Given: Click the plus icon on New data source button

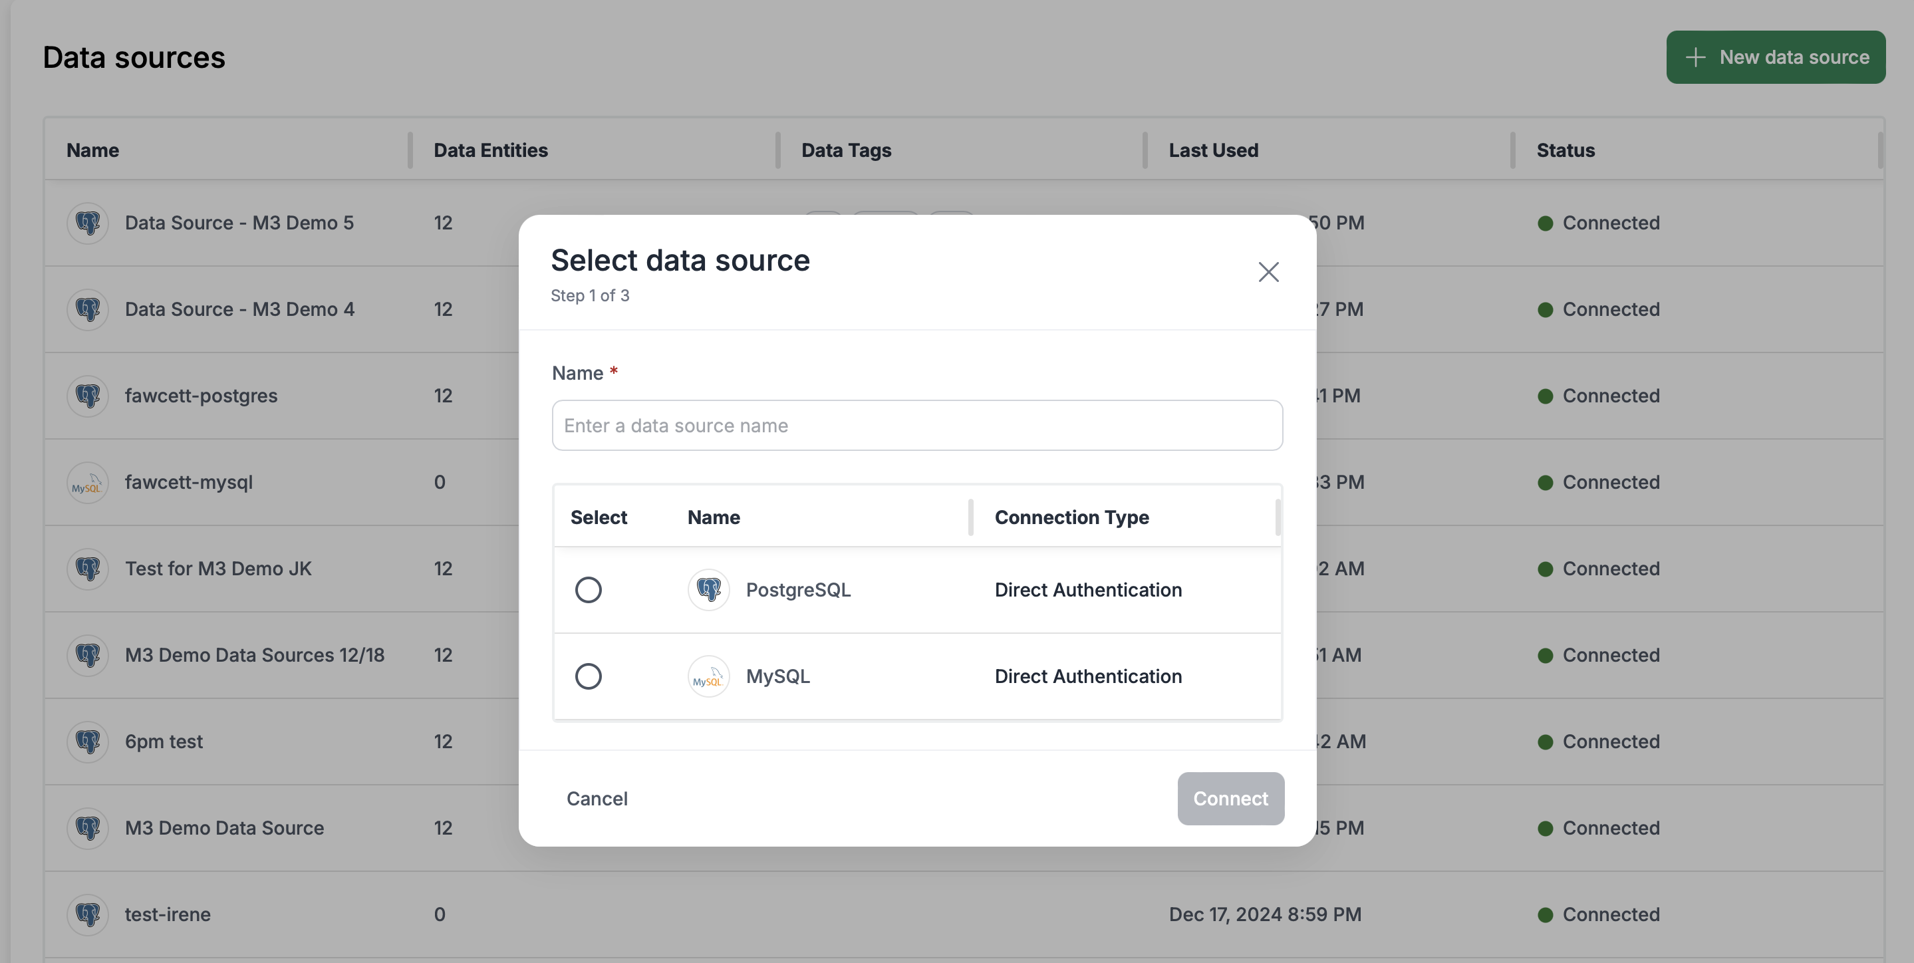Looking at the screenshot, I should [1697, 57].
